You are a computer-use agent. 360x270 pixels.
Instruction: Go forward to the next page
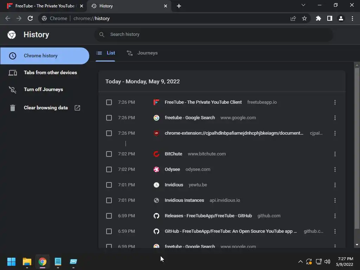[19, 18]
